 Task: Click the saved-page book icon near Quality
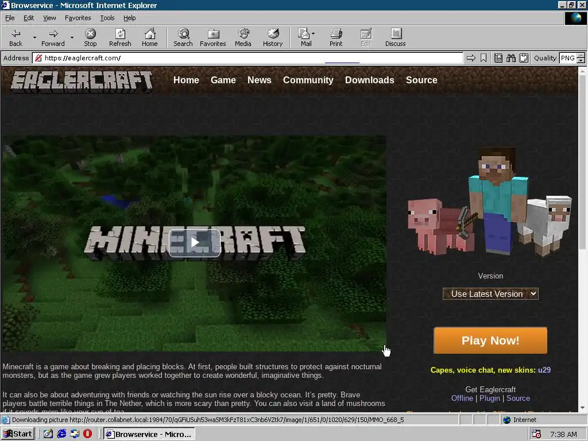click(x=498, y=58)
